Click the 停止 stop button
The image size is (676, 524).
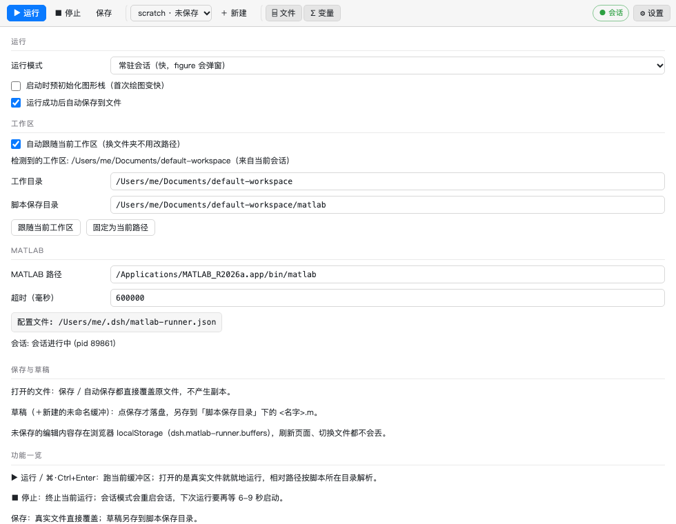[x=68, y=13]
